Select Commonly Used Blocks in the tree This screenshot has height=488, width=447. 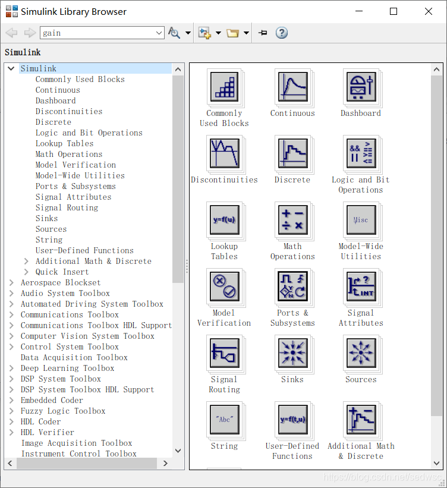point(80,80)
